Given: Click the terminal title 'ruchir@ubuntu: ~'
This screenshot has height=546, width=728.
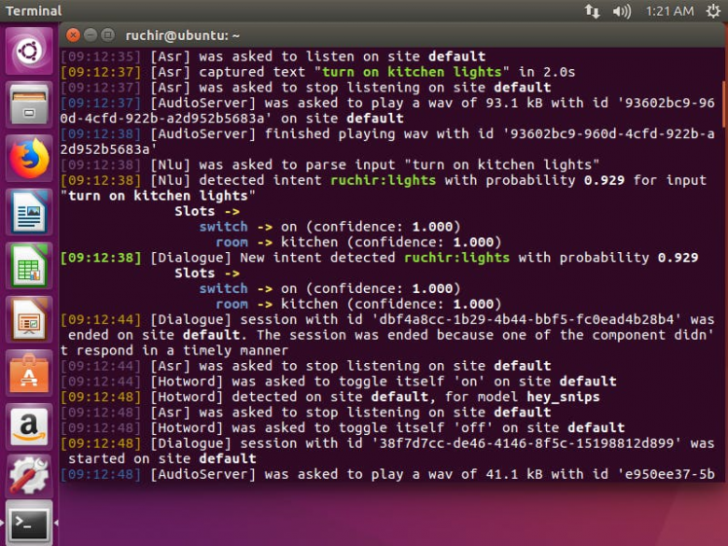Looking at the screenshot, I should tap(182, 35).
